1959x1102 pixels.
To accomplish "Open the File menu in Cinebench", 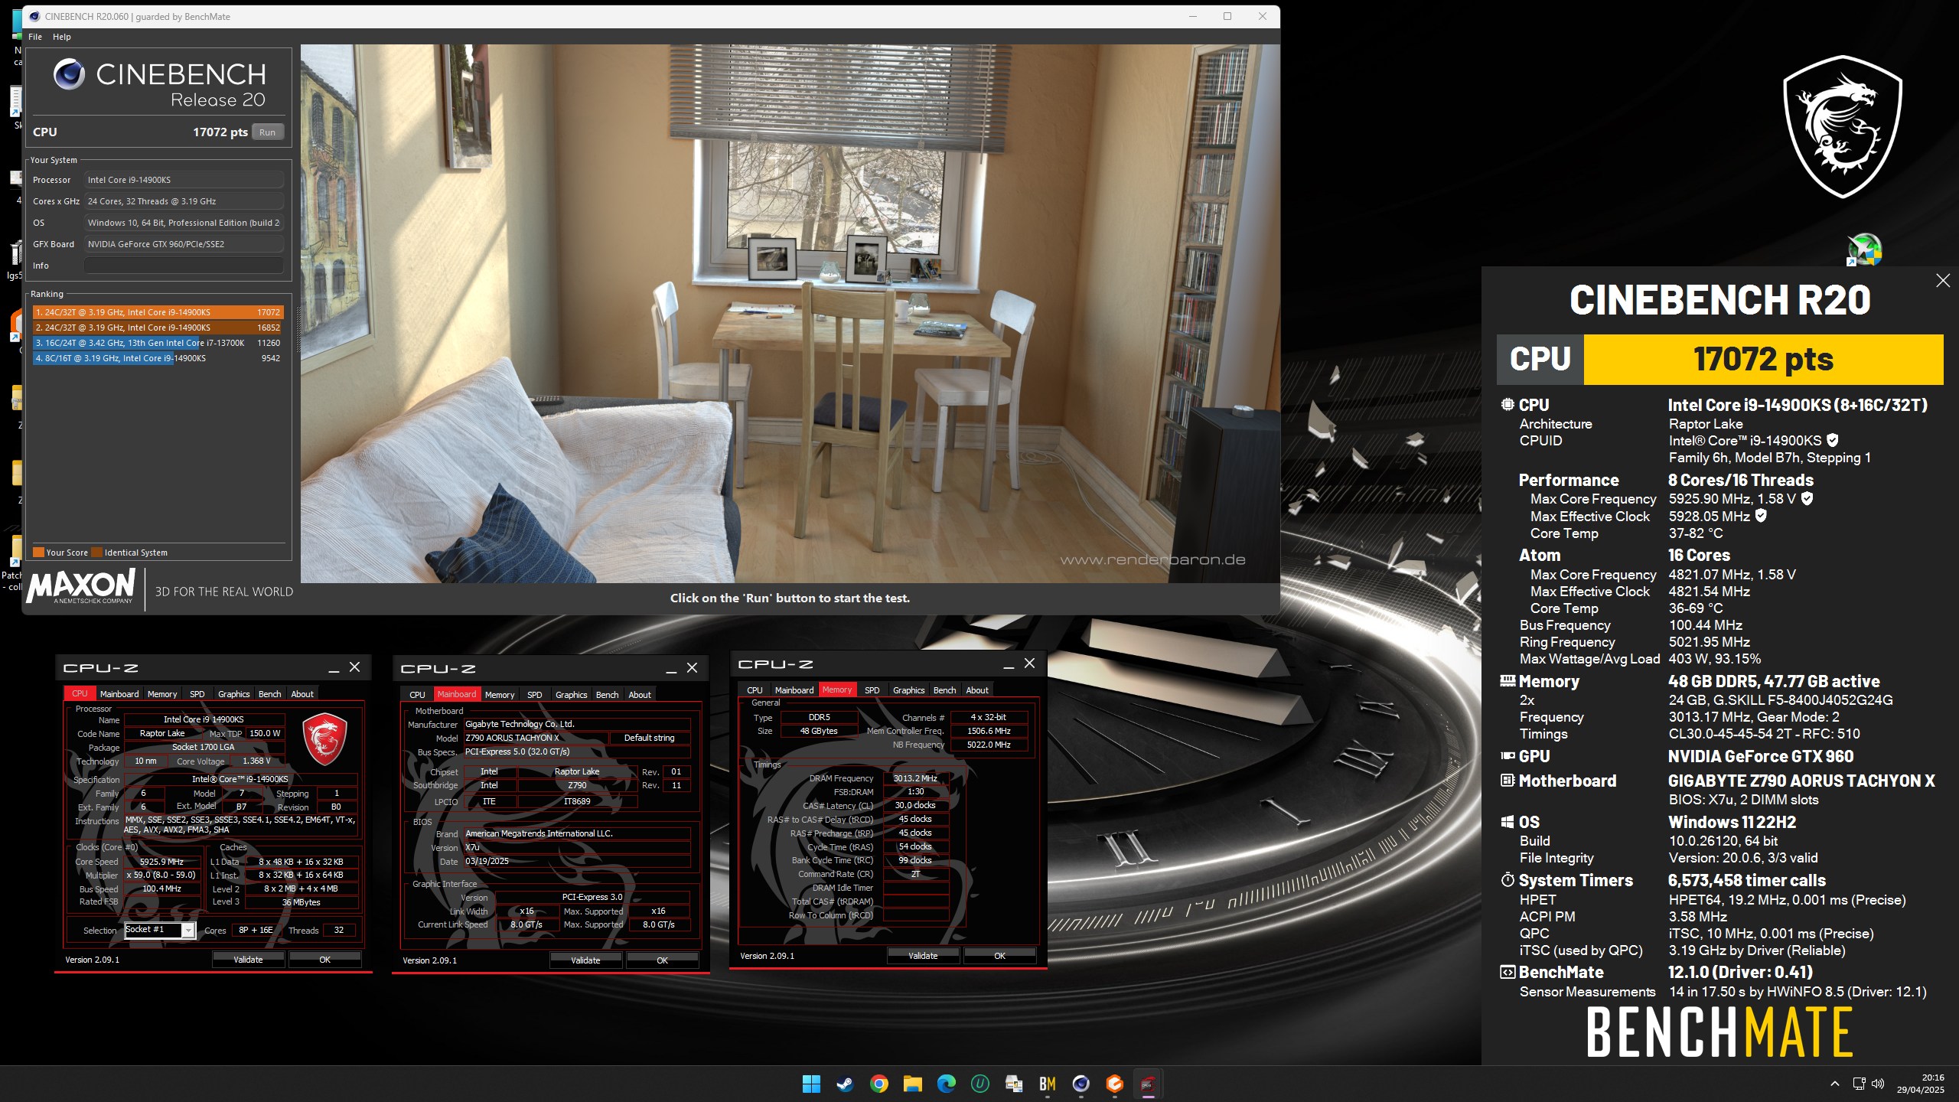I will pyautogui.click(x=34, y=37).
